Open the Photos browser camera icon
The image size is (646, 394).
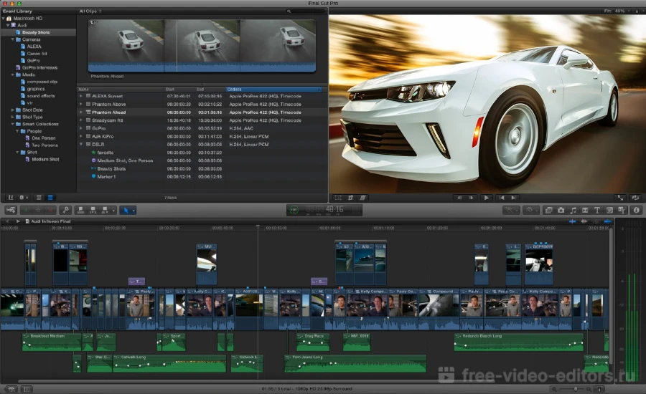pyautogui.click(x=561, y=210)
